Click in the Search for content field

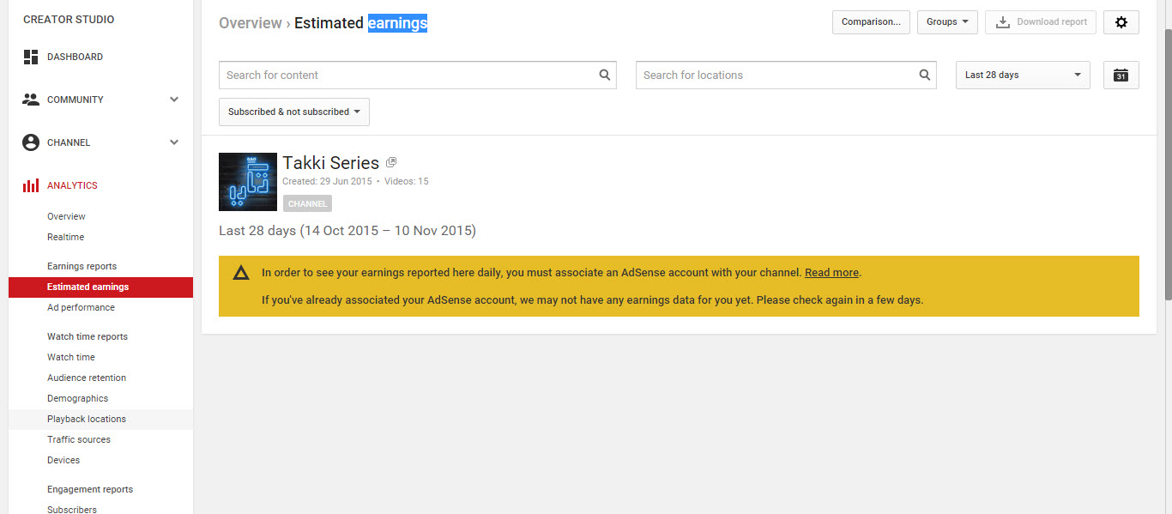pyautogui.click(x=408, y=76)
